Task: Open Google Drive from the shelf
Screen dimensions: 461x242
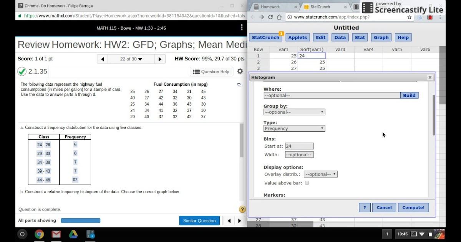Action: point(73,234)
